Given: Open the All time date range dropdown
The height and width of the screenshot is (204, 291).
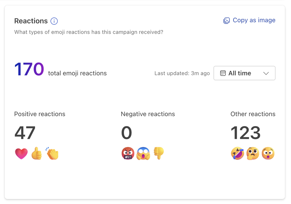Looking at the screenshot, I should coord(244,73).
